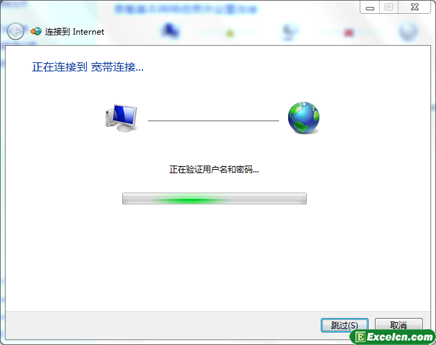
Task: Cancel the connection with 取消 button
Action: coord(399,325)
